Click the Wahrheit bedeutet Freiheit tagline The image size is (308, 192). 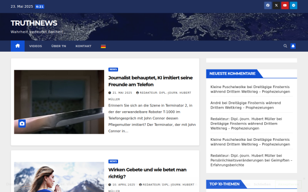coord(37,32)
